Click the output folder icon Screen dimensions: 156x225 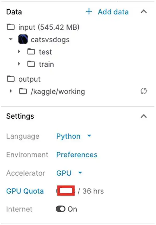click(x=11, y=79)
